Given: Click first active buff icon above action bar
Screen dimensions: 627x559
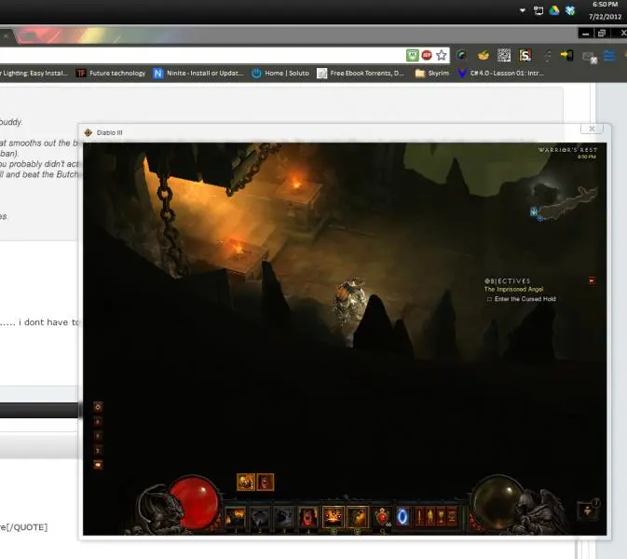Looking at the screenshot, I should [x=246, y=482].
